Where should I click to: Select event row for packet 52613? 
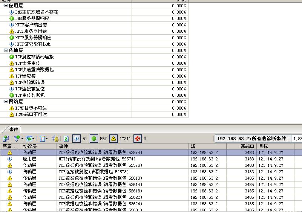151,178
